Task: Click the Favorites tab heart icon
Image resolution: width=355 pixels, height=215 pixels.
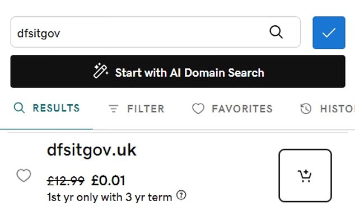Action: 198,109
